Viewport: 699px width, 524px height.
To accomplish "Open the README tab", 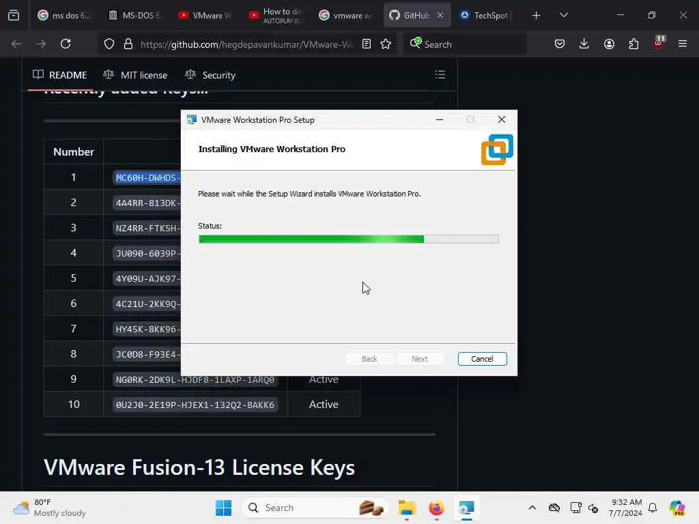I will (60, 75).
